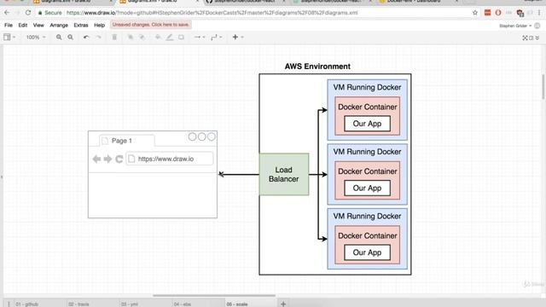Click the browser address bar URL

tap(212, 13)
